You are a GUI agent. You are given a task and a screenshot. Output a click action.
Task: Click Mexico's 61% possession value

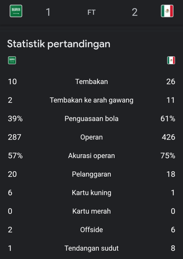pos(168,119)
